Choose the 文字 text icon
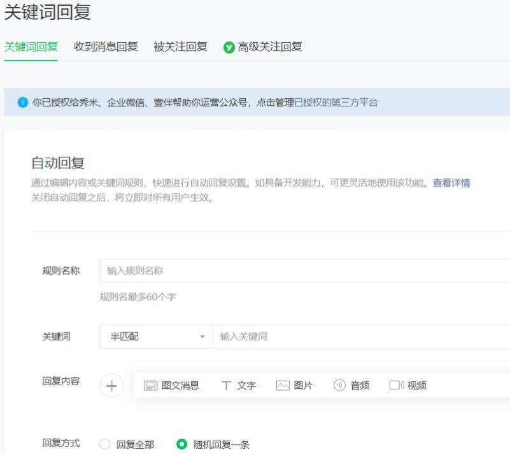This screenshot has width=510, height=454. click(x=226, y=386)
